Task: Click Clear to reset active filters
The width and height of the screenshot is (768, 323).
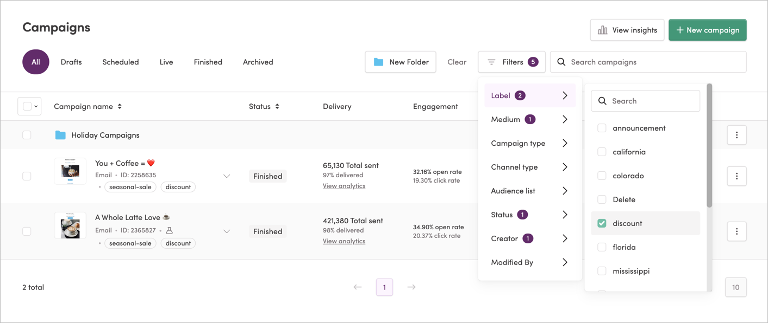Action: [x=457, y=62]
